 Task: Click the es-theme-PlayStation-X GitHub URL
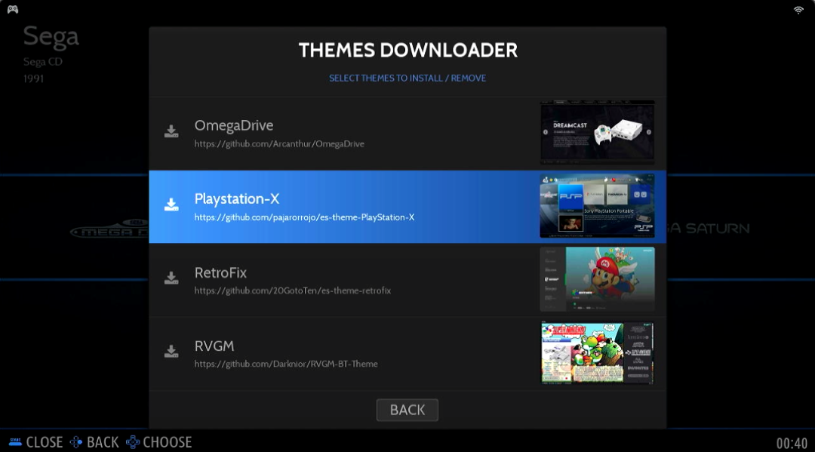(305, 217)
